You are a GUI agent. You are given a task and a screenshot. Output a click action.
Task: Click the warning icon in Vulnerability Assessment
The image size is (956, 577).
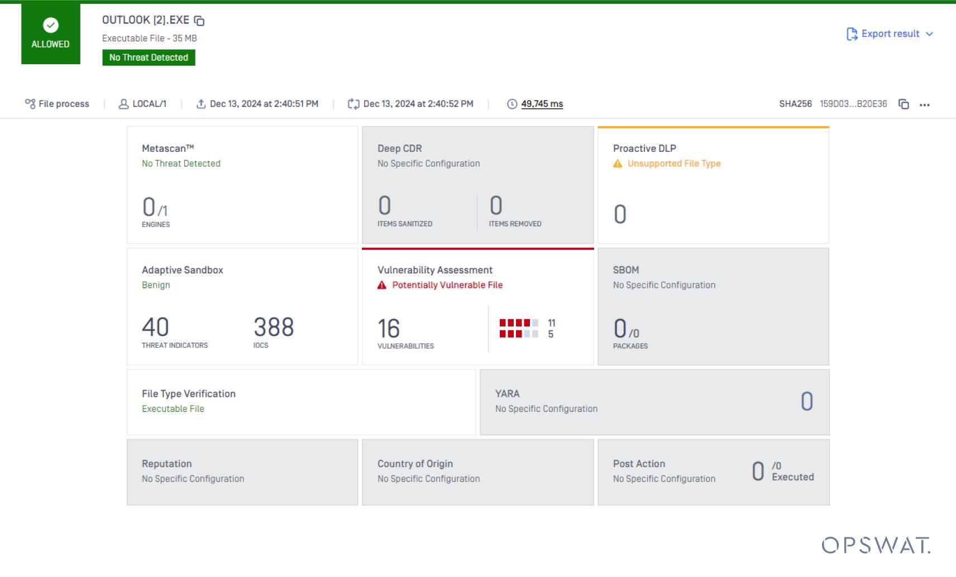(x=382, y=285)
